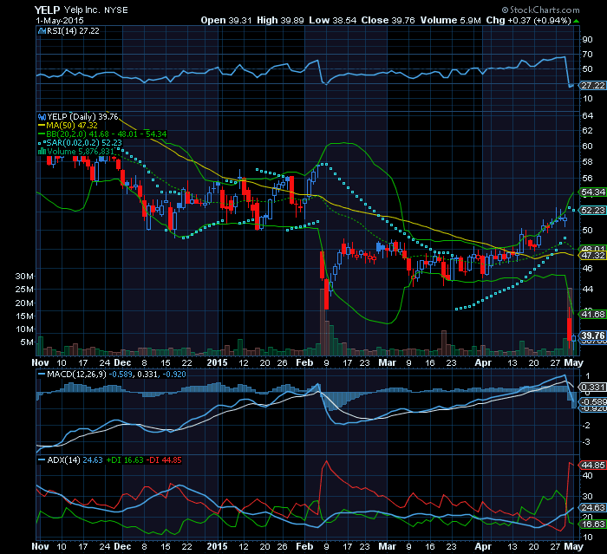Viewport: 607px width, 554px height.
Task: Click the red -DI 44.85 legend text
Action: click(164, 459)
